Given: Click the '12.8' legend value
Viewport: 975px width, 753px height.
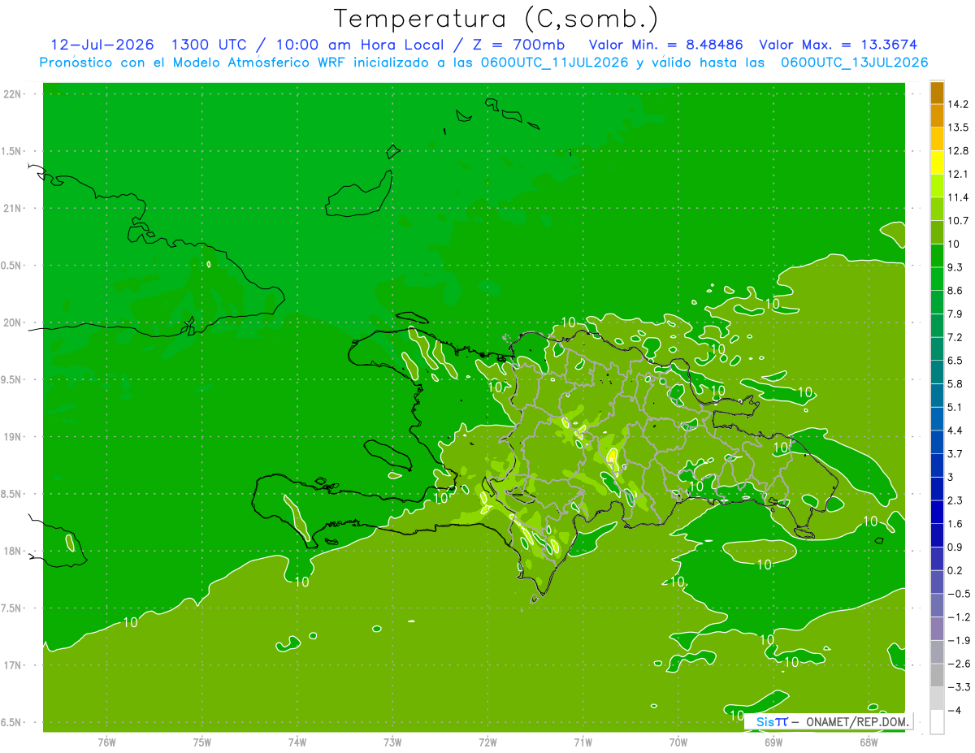Looking at the screenshot, I should click(958, 151).
